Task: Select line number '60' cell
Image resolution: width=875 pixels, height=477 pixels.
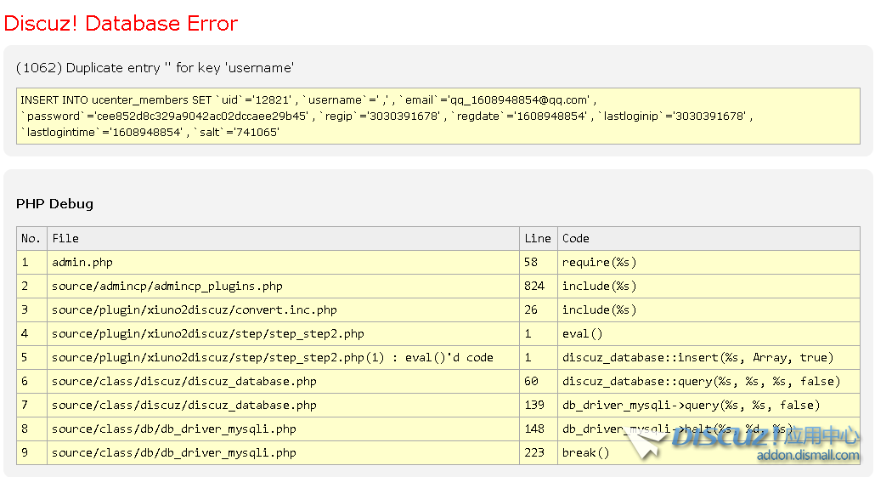Action: click(539, 382)
